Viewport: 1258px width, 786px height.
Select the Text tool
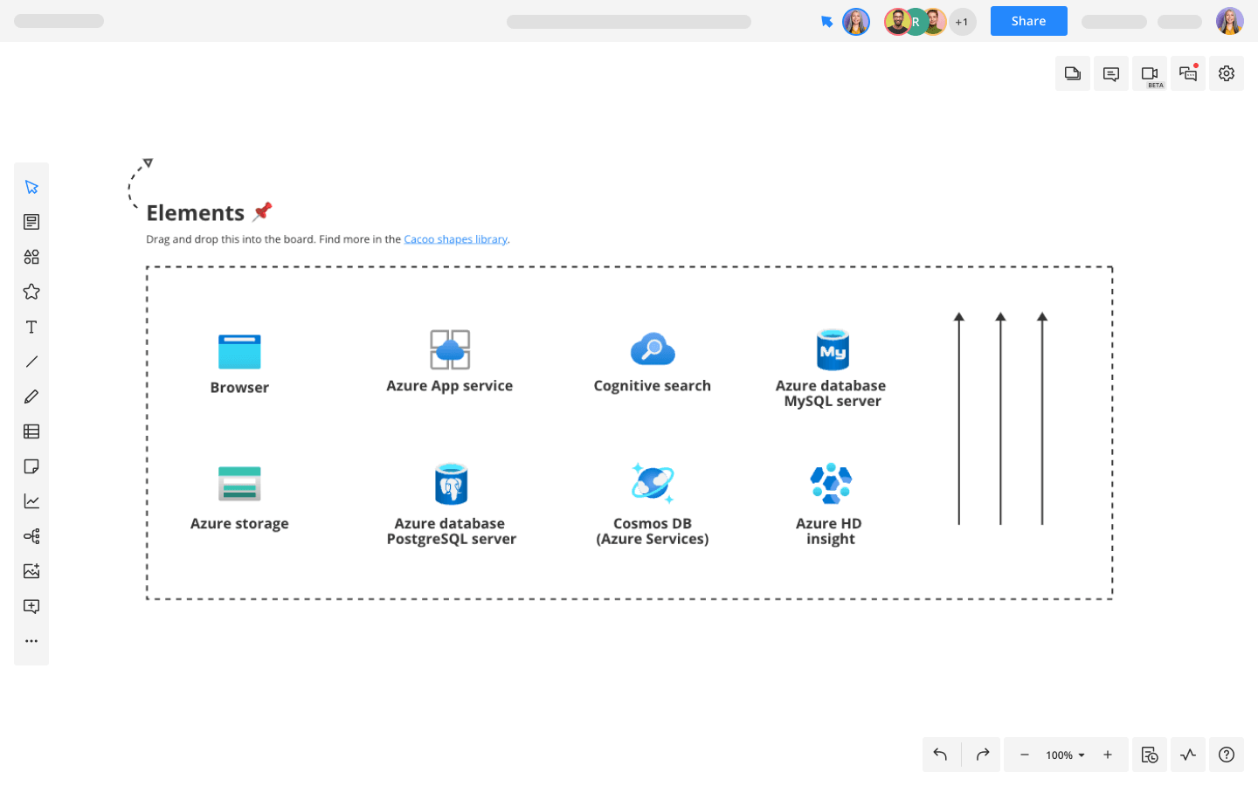31,327
